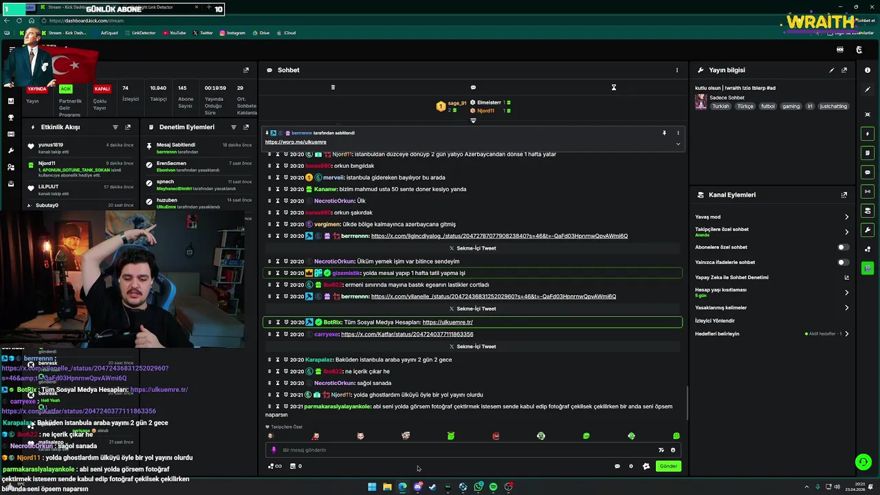880x495 pixels.
Task: Expand Yavaş mod settings
Action: pos(846,217)
